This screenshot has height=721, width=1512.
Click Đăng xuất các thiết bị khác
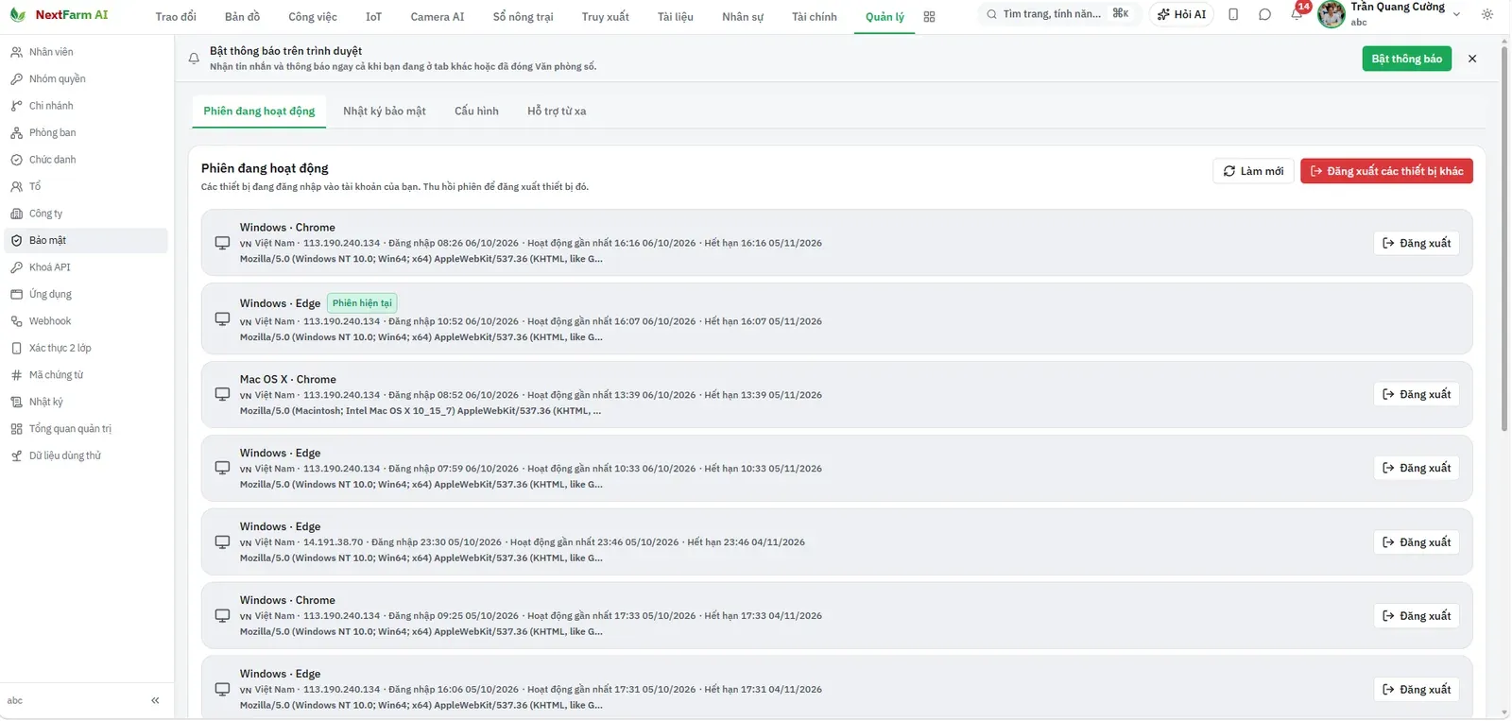pyautogui.click(x=1386, y=171)
